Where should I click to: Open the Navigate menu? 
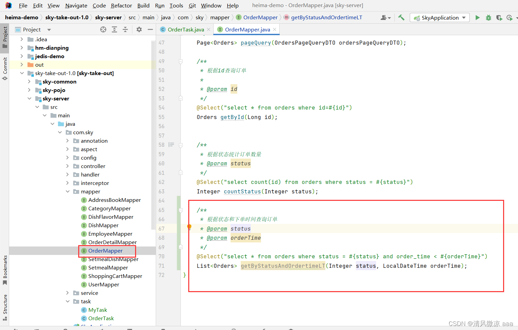click(x=76, y=5)
